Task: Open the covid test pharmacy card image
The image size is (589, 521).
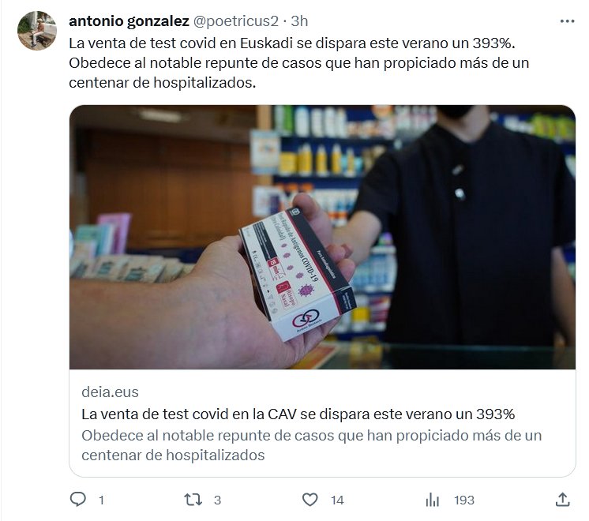Action: tap(322, 237)
